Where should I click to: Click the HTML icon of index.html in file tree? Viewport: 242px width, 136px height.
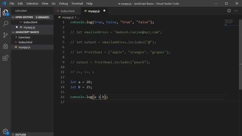[x=16, y=42]
